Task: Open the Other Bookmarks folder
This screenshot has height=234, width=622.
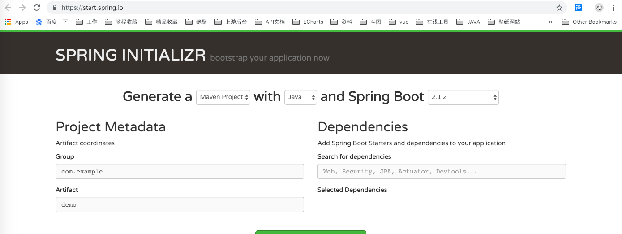Action: pos(589,22)
